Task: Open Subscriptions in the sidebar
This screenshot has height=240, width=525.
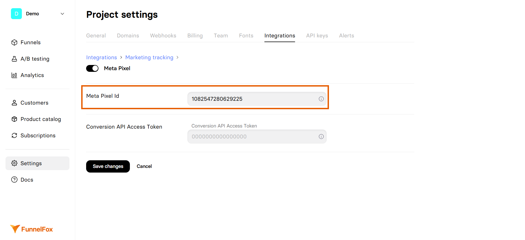Action: tap(37, 135)
